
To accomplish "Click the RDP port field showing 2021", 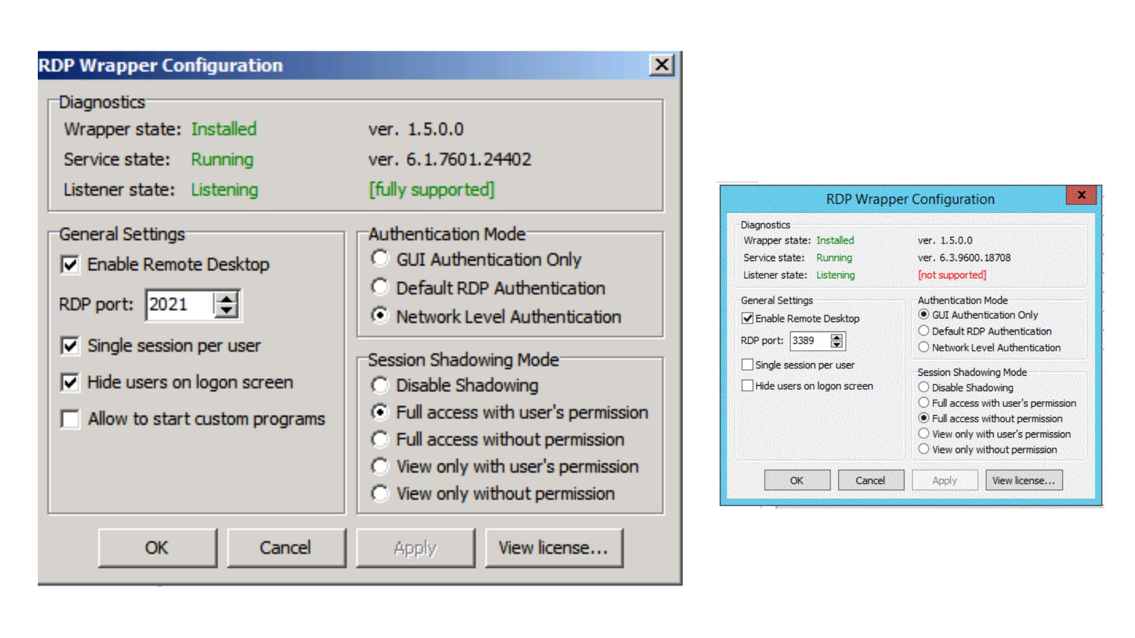I will click(x=177, y=304).
